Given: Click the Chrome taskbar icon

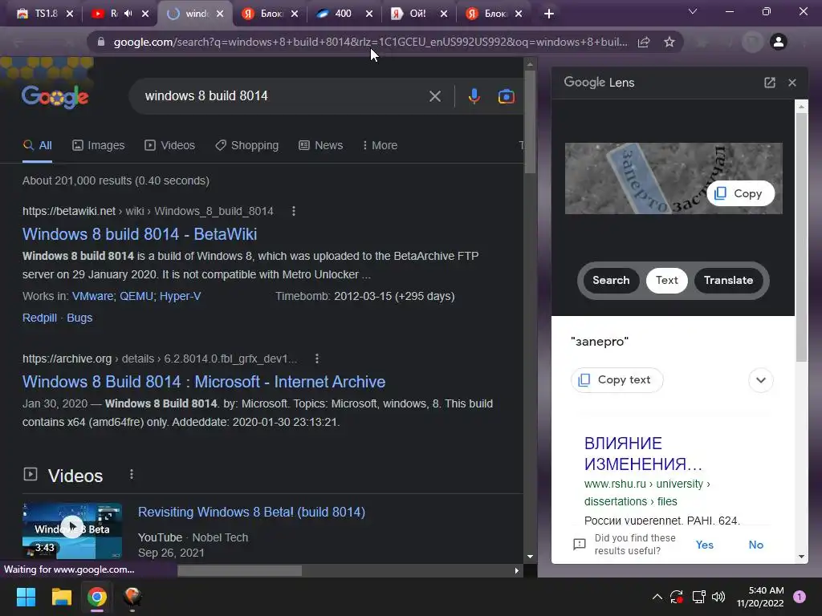Looking at the screenshot, I should 97,597.
